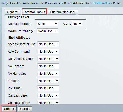Open the No Hang Up dropdown

(x=48, y=74)
